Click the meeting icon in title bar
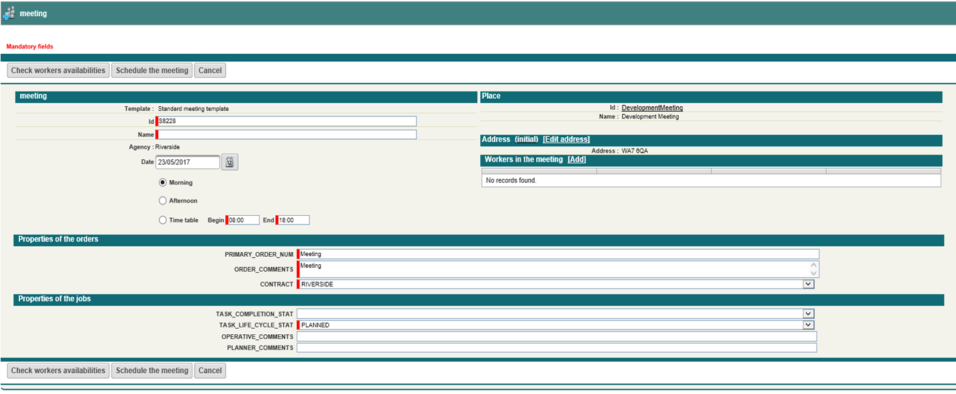Image resolution: width=956 pixels, height=394 pixels. coord(9,13)
